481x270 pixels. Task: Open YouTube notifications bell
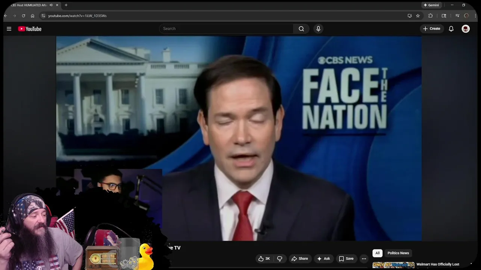click(451, 29)
